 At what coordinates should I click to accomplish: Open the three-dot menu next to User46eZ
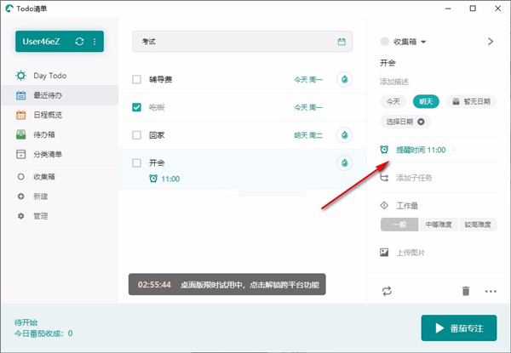pyautogui.click(x=94, y=42)
